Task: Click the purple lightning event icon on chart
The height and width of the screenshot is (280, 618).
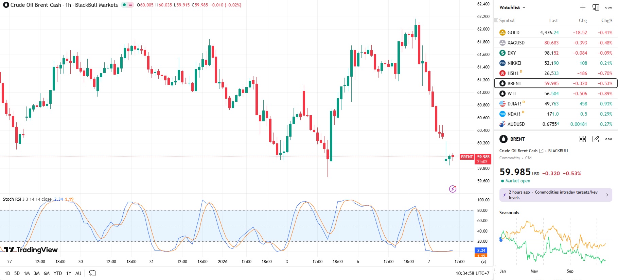Action: pos(453,189)
